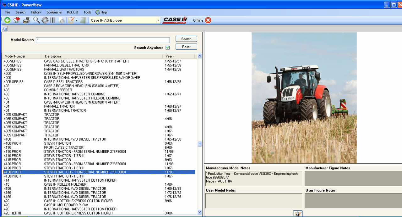The image size is (402, 217).
Task: Open the File menu
Action: tap(8, 12)
